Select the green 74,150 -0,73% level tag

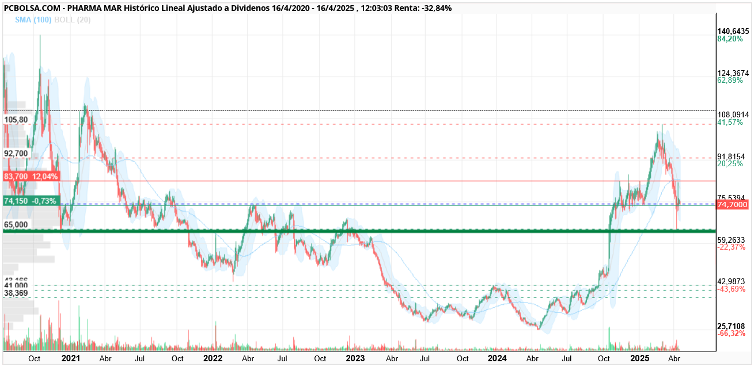tap(31, 201)
